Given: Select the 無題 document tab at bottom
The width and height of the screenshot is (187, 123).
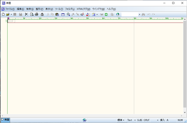Looking at the screenshot, I should [5, 120].
